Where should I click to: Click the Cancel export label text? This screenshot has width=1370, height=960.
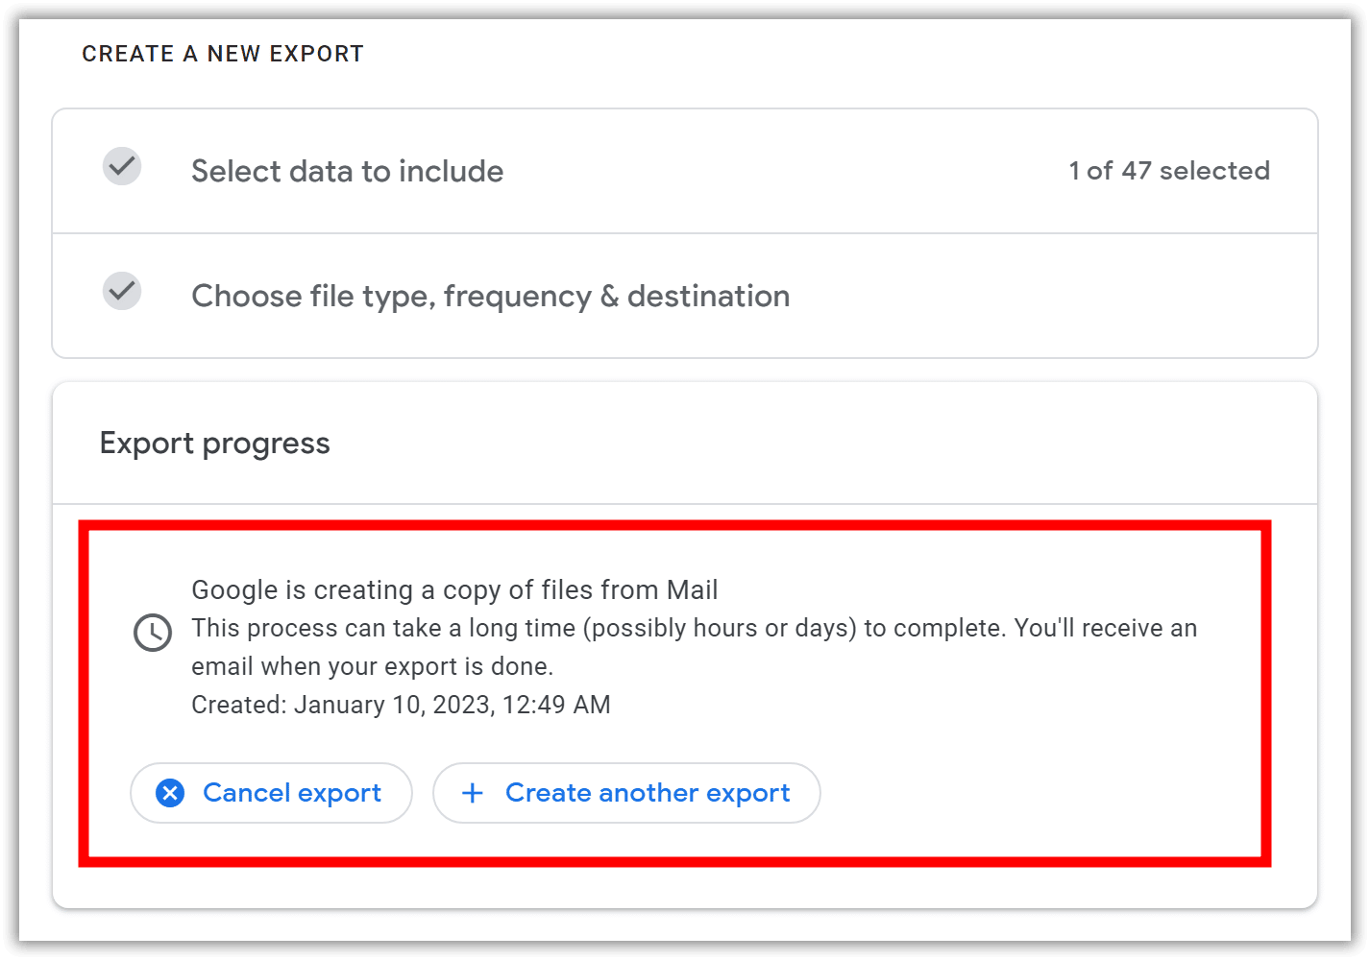292,793
